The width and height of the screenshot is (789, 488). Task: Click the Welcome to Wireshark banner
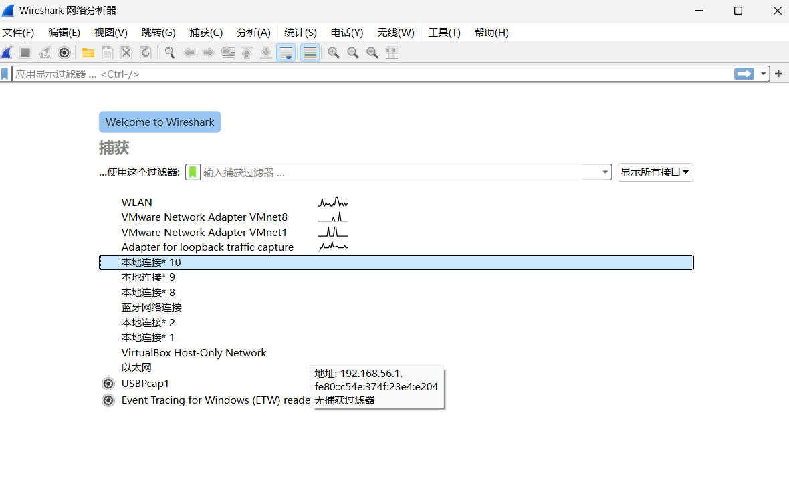click(x=160, y=122)
